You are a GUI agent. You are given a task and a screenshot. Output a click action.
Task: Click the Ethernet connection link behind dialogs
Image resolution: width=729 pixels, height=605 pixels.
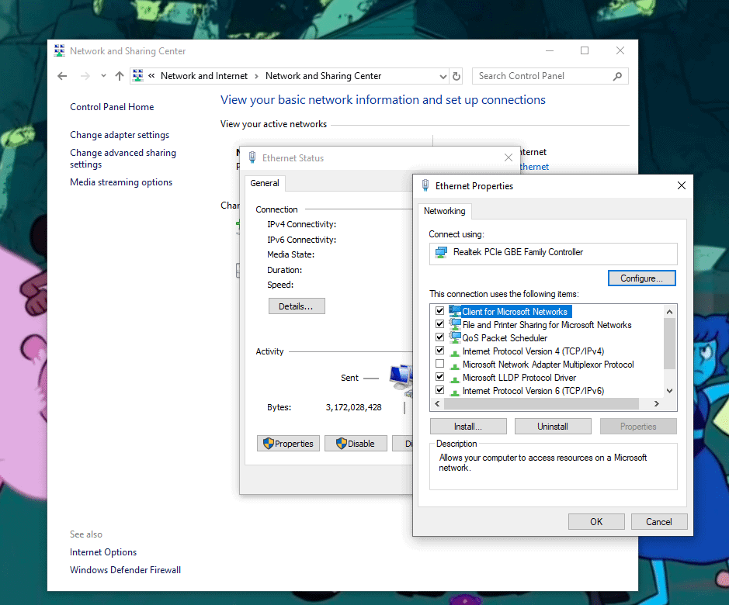(535, 166)
